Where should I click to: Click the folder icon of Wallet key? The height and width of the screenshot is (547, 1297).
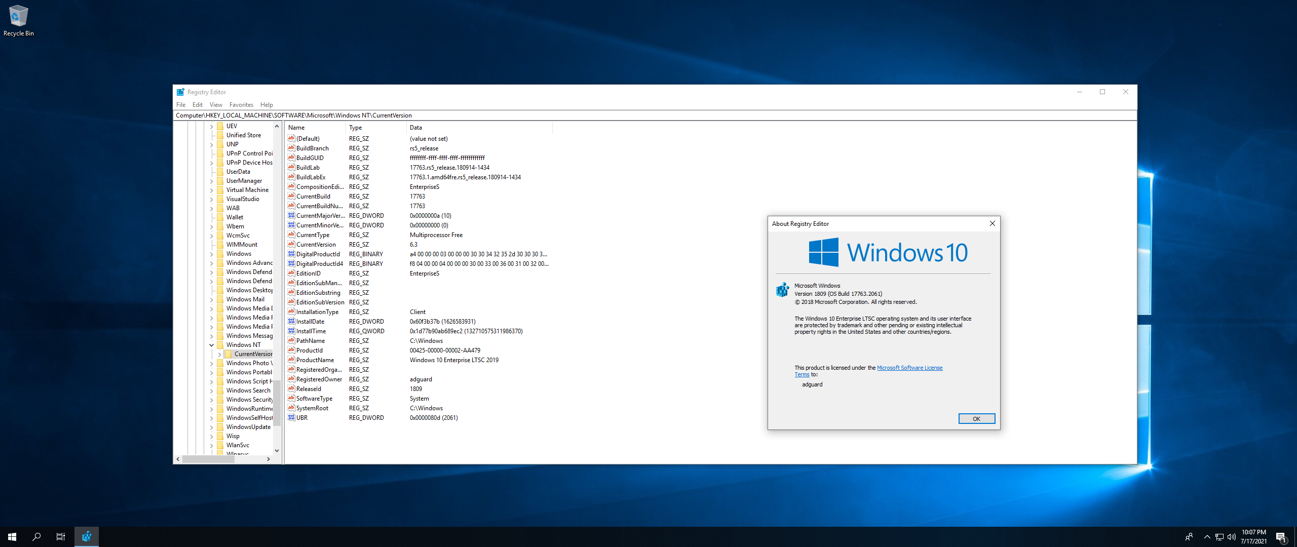(220, 217)
